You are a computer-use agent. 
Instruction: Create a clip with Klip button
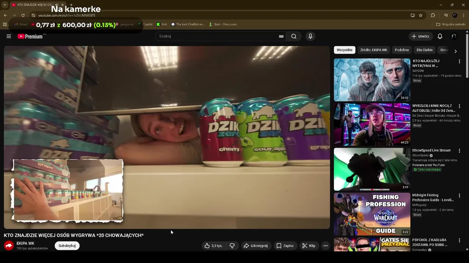(309, 246)
